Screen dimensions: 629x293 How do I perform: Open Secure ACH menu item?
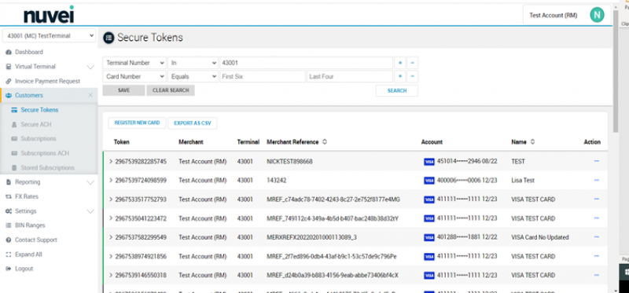tap(35, 124)
